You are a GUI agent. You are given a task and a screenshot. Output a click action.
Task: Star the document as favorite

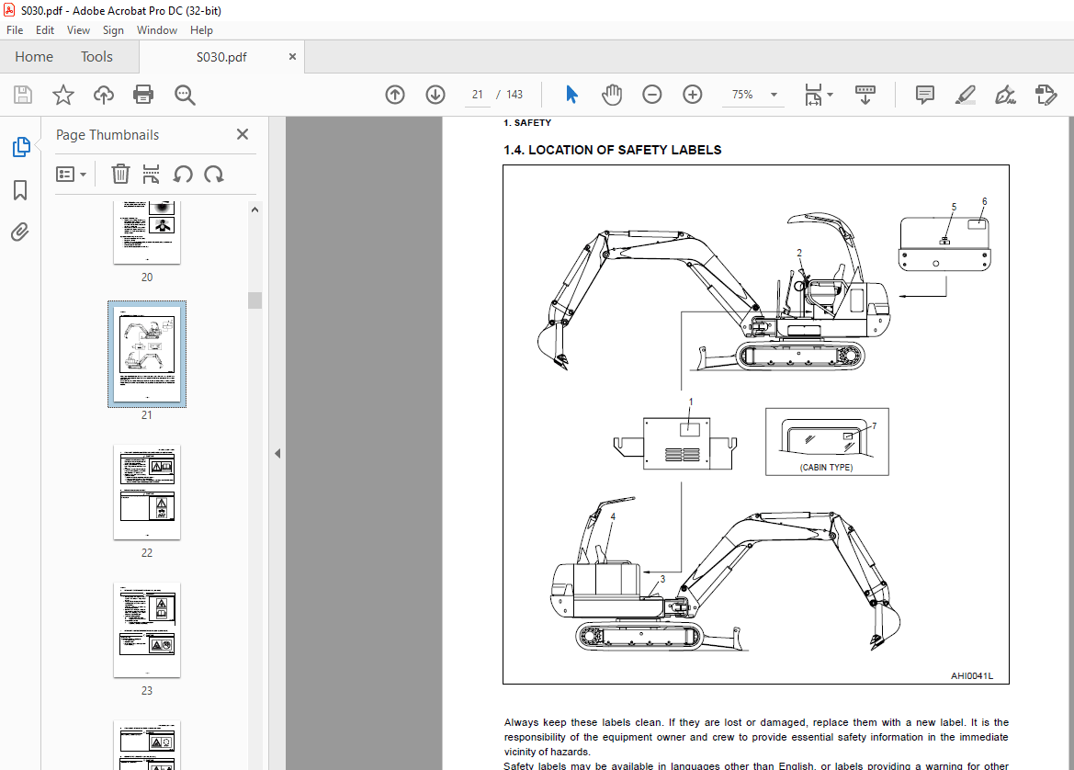pos(62,94)
